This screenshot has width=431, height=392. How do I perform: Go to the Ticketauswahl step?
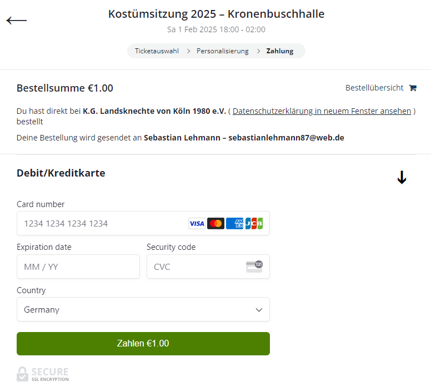click(x=157, y=51)
